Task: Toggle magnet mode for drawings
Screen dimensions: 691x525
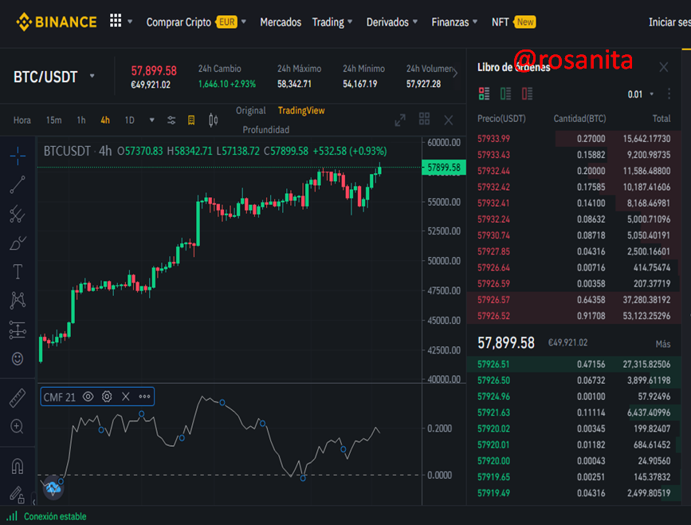Action: pos(18,466)
